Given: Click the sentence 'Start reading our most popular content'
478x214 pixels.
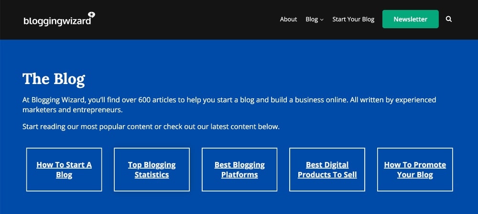Looking at the screenshot, I should tap(151, 127).
